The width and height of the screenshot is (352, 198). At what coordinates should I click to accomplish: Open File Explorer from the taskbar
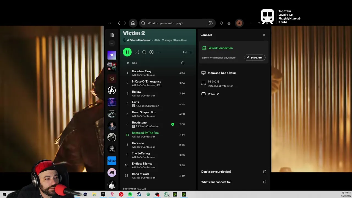[x=94, y=194]
